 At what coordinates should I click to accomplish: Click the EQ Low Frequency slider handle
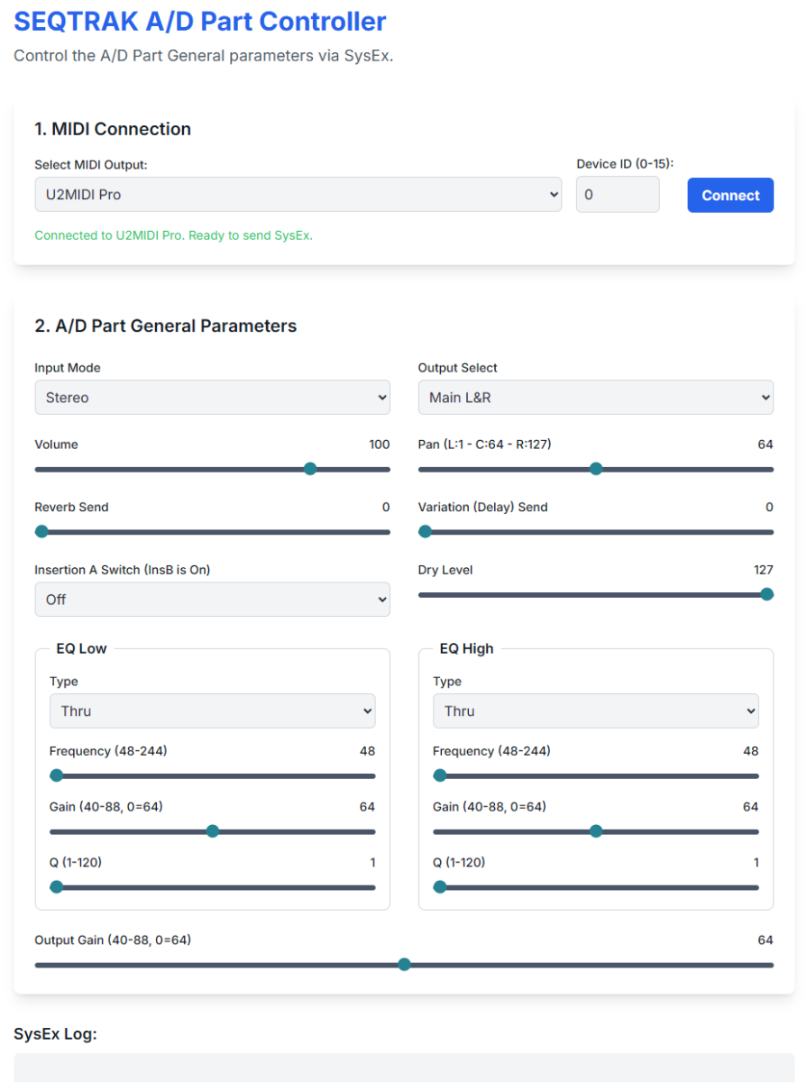[57, 775]
